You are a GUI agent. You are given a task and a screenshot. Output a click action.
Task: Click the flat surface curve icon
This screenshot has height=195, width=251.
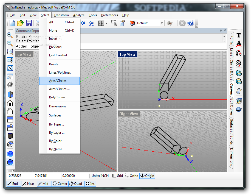[239, 91]
